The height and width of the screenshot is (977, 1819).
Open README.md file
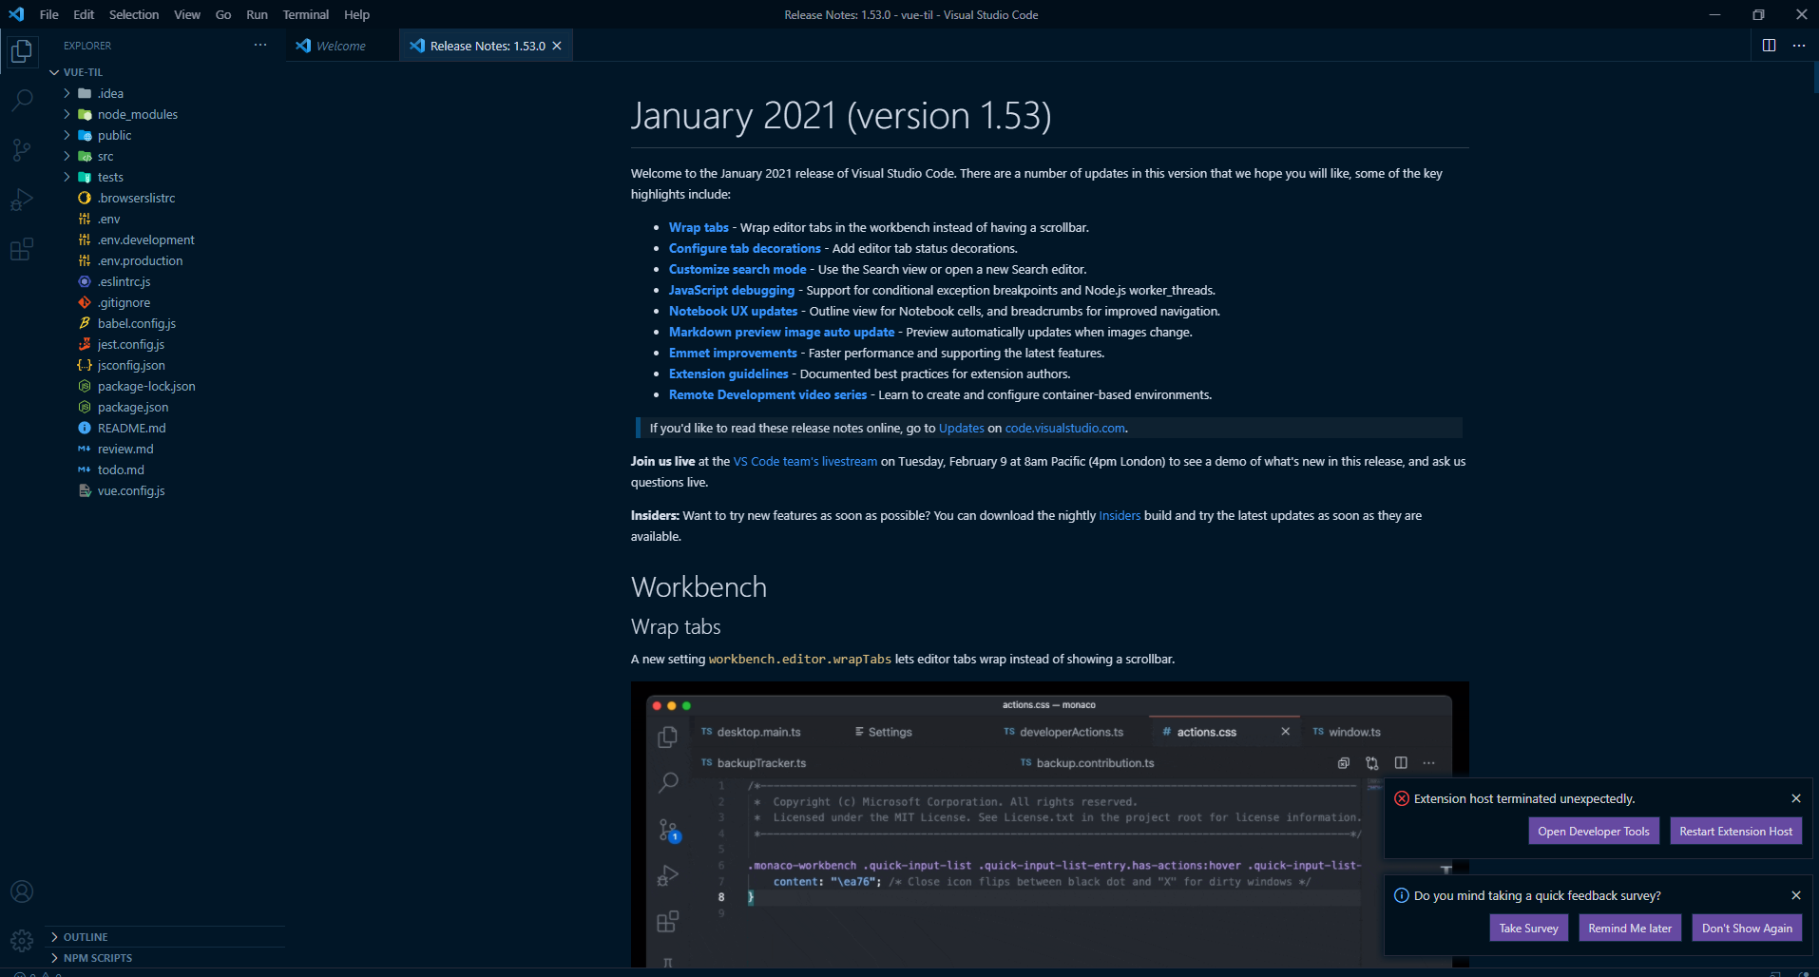131,428
